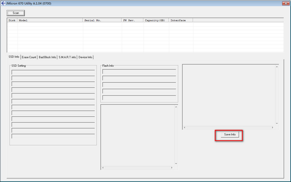Click the Save Info button

click(230, 135)
